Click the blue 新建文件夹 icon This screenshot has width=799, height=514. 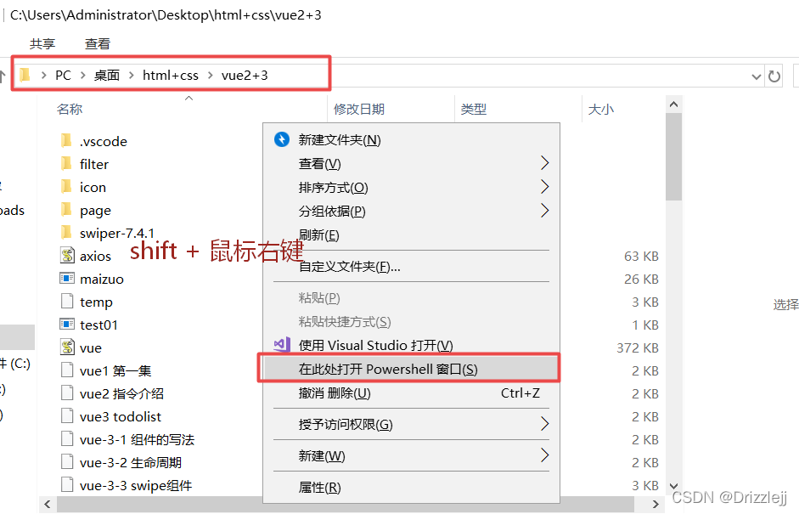(282, 139)
